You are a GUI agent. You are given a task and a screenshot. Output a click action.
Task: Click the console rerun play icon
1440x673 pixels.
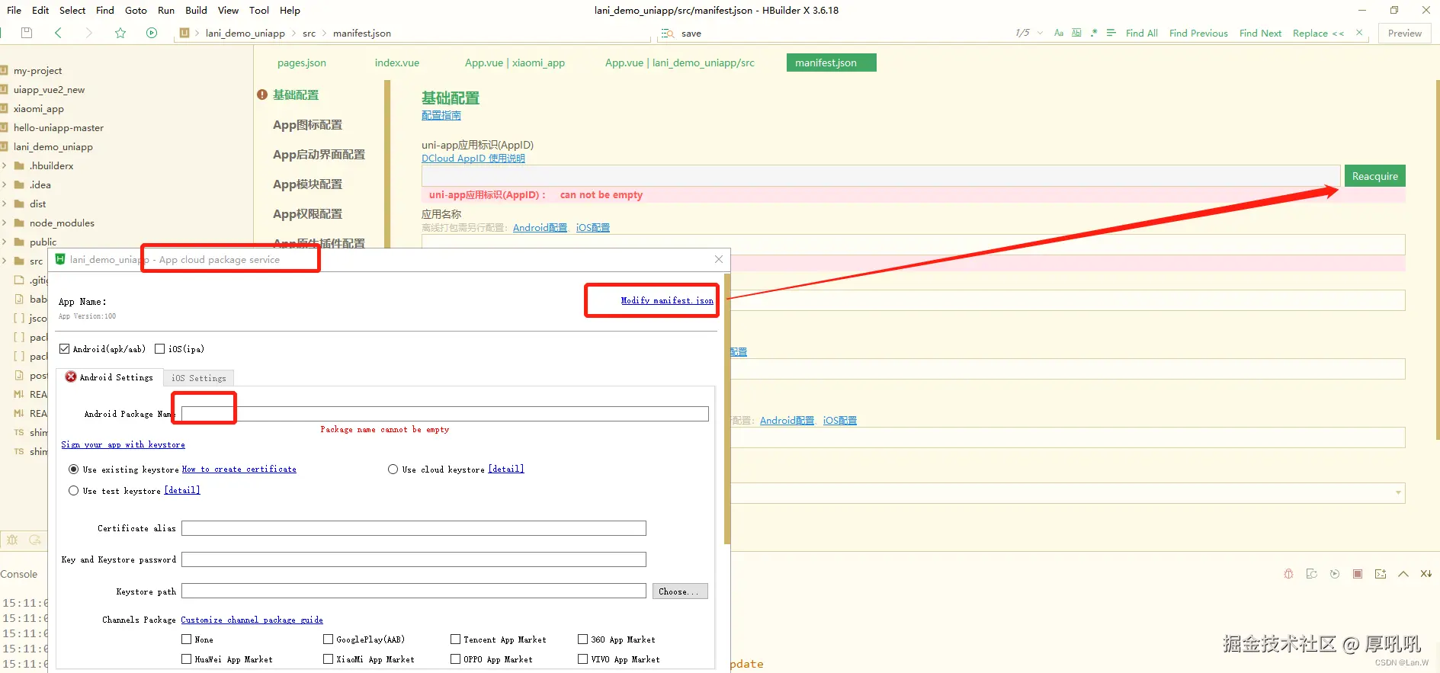pyautogui.click(x=1335, y=574)
